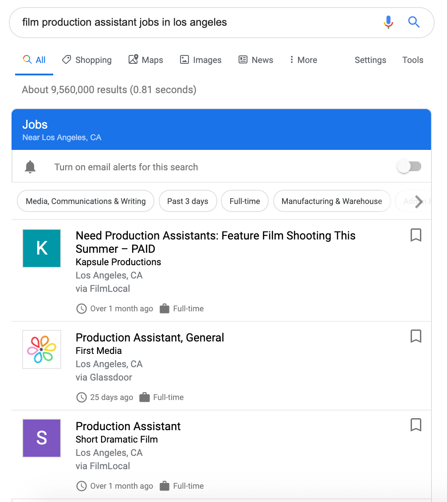
Task: Click the blue search magnifier button
Action: (414, 22)
